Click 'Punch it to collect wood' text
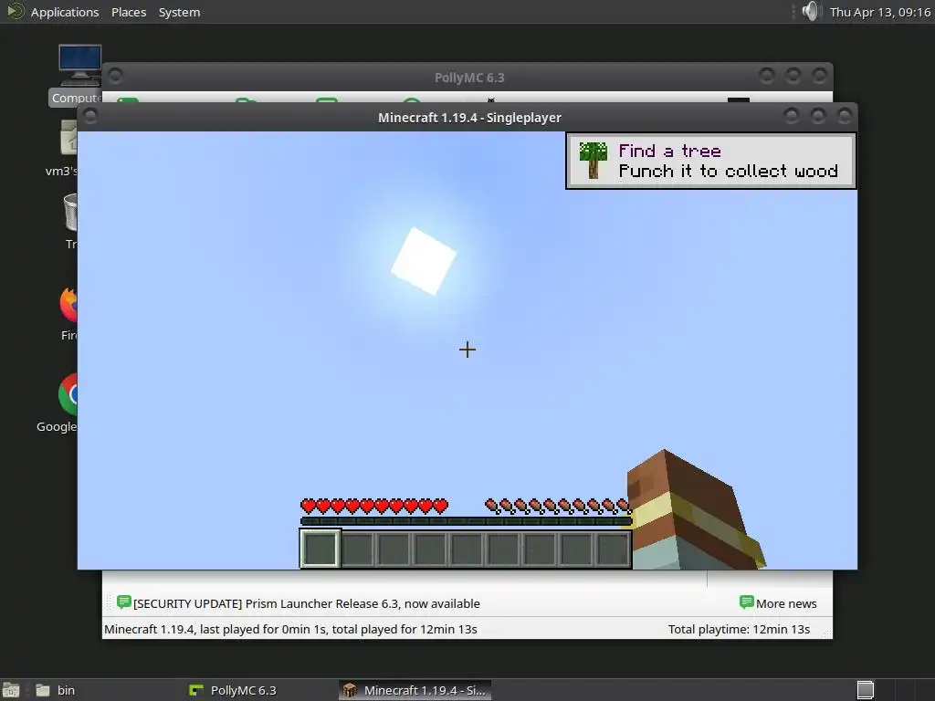 pyautogui.click(x=728, y=172)
